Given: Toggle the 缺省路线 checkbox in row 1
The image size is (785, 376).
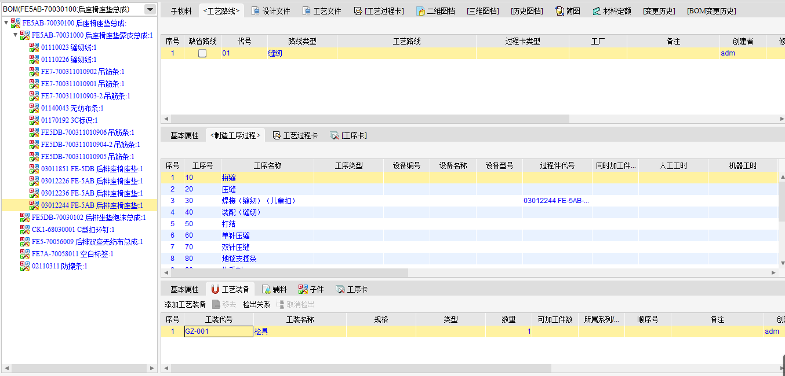Looking at the screenshot, I should coord(202,53).
